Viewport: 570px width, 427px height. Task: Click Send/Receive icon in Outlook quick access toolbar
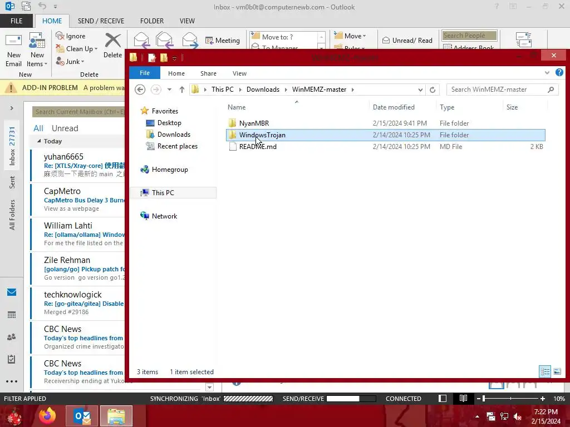pyautogui.click(x=26, y=6)
